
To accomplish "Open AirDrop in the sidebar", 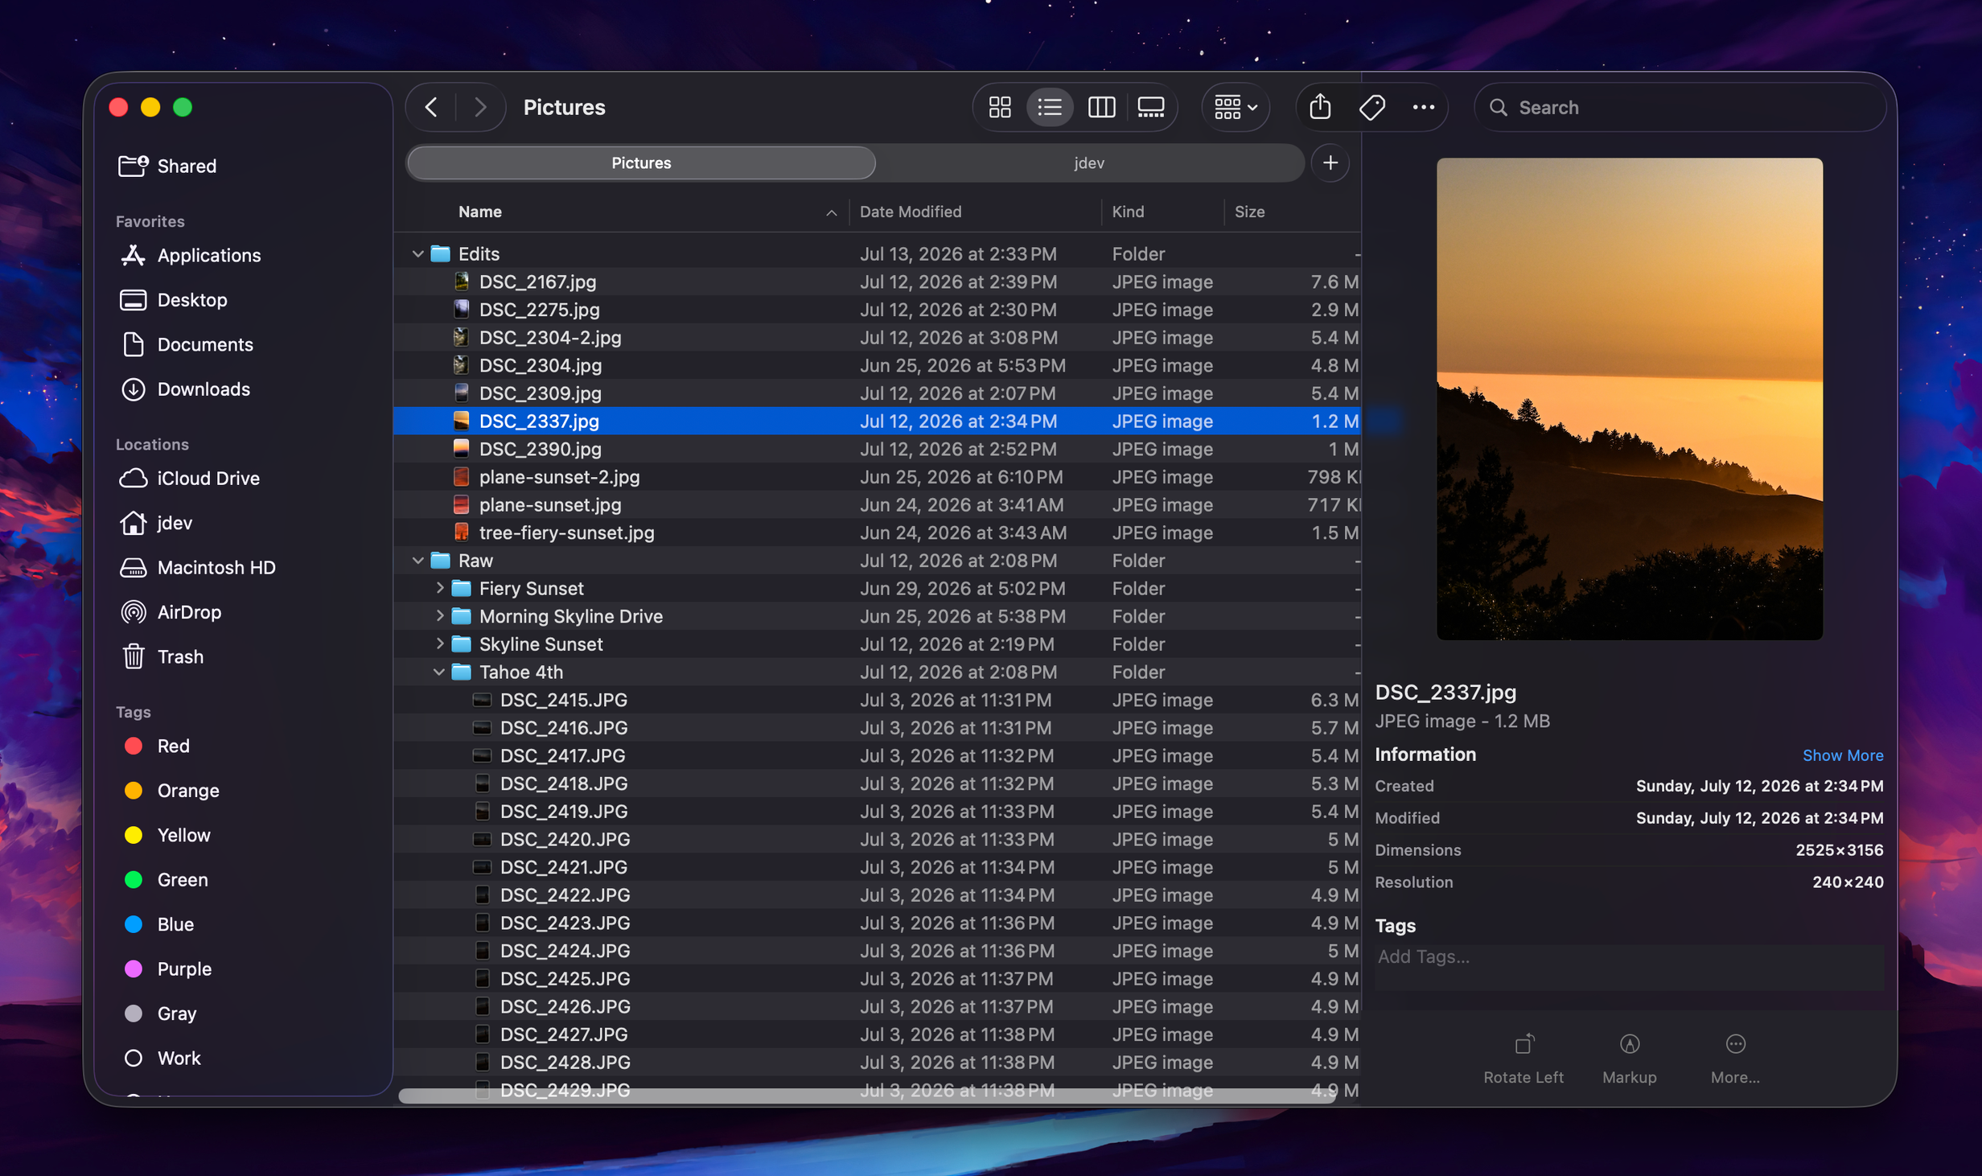I will point(189,612).
